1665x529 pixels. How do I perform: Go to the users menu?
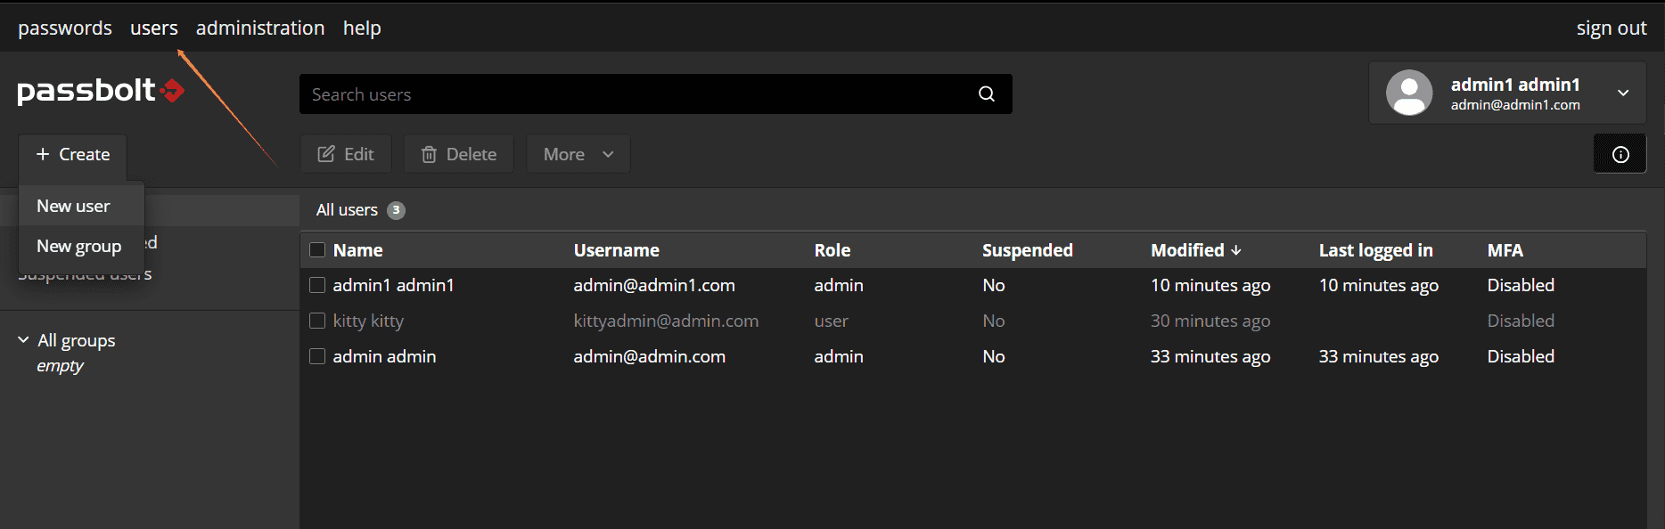pyautogui.click(x=154, y=28)
